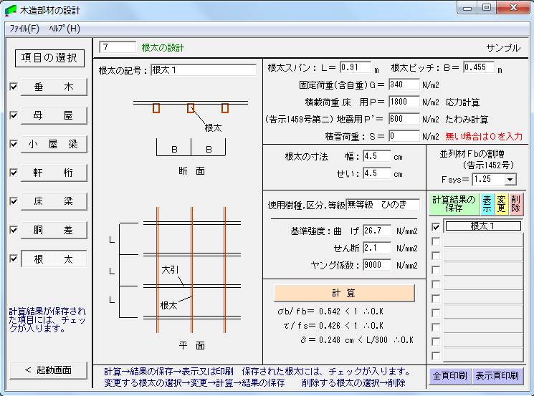
Task: Click the app icon in title bar
Action: (10, 10)
